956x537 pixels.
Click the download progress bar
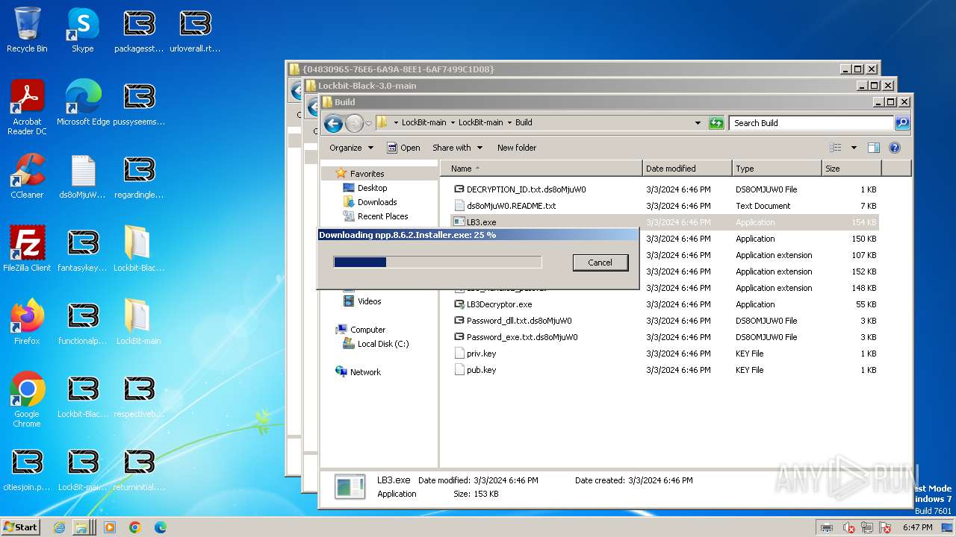[x=437, y=262]
